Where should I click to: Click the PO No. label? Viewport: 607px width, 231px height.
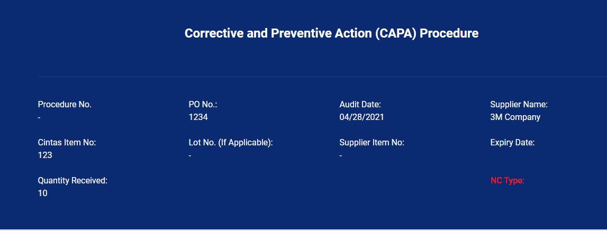[203, 105]
